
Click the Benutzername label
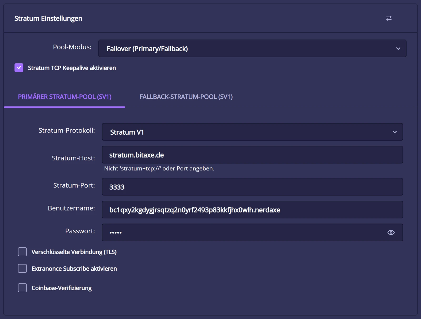(x=71, y=208)
